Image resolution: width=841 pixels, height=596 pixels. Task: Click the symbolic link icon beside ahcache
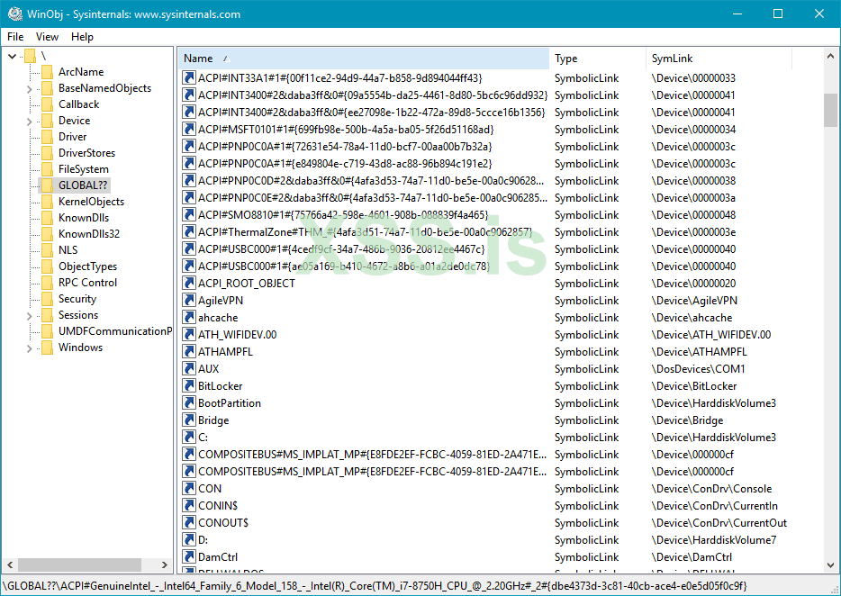(189, 318)
